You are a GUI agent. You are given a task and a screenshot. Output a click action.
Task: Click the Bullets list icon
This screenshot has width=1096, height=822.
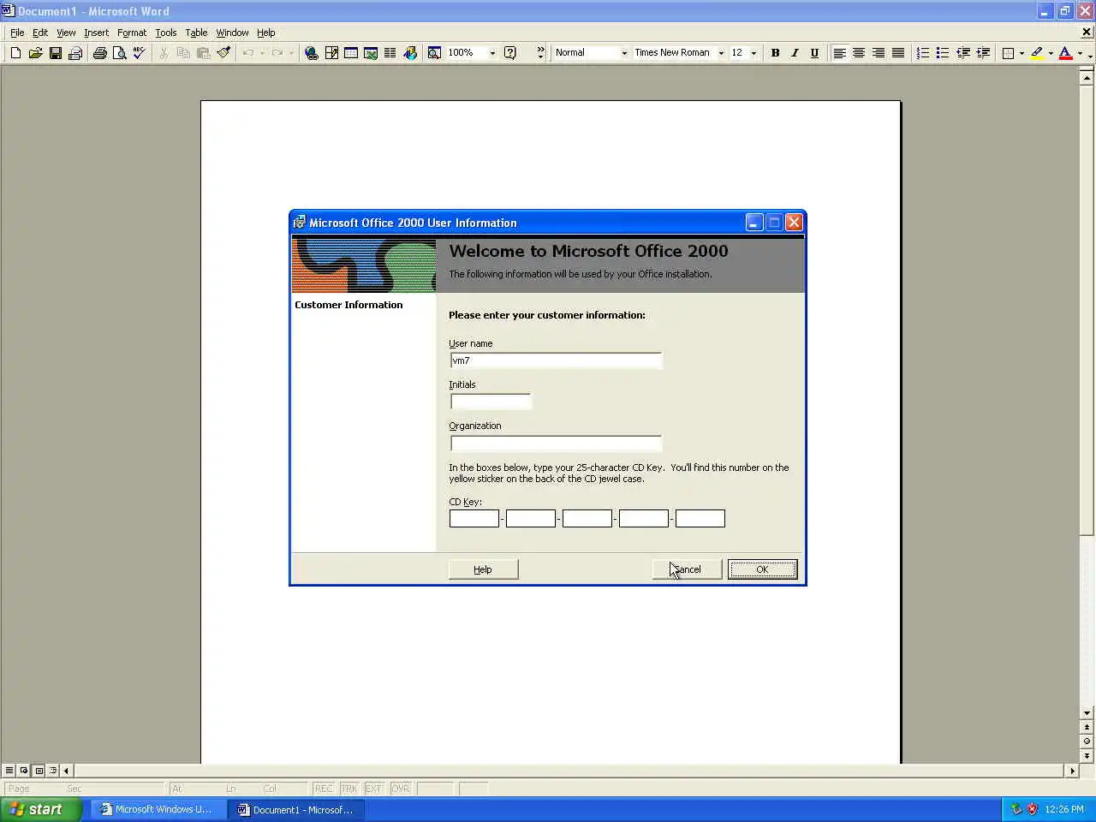942,53
